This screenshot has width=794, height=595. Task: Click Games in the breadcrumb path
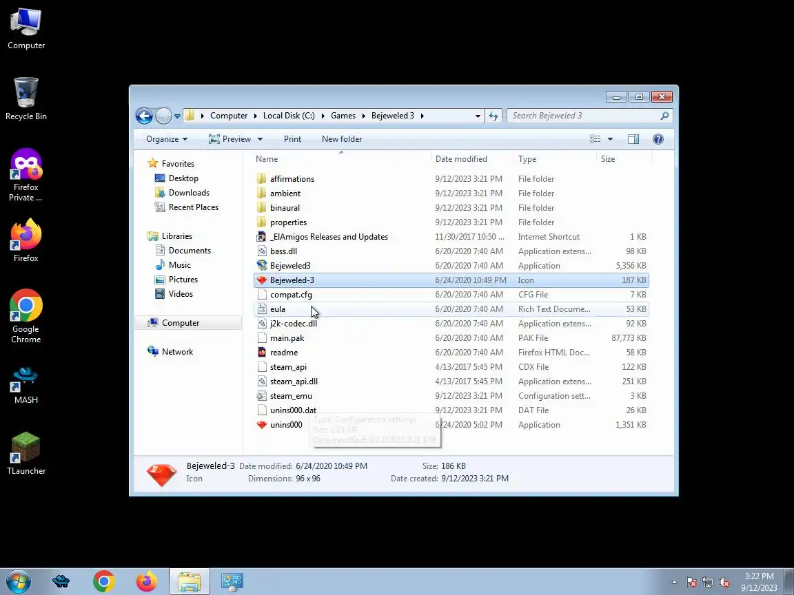click(343, 116)
